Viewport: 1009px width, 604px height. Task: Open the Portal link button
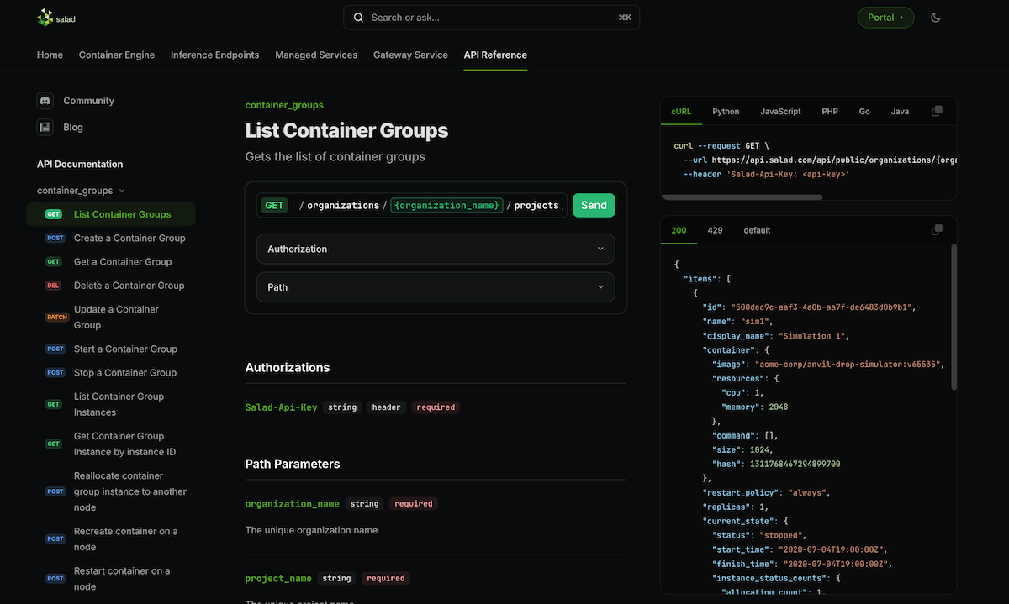point(885,18)
